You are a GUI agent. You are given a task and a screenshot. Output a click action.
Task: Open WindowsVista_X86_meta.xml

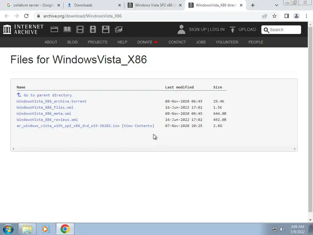point(44,114)
